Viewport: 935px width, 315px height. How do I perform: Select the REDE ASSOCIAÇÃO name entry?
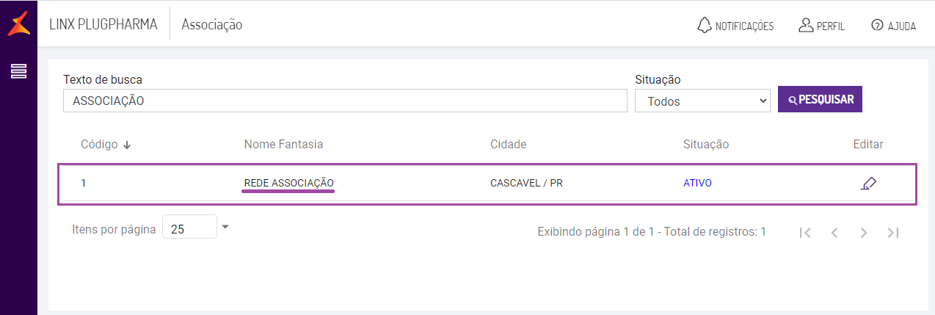pos(289,183)
